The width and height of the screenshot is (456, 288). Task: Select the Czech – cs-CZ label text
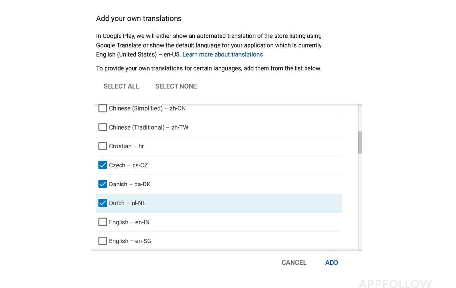(x=128, y=165)
